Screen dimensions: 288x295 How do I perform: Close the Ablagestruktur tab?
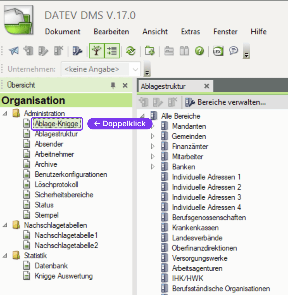point(207,86)
